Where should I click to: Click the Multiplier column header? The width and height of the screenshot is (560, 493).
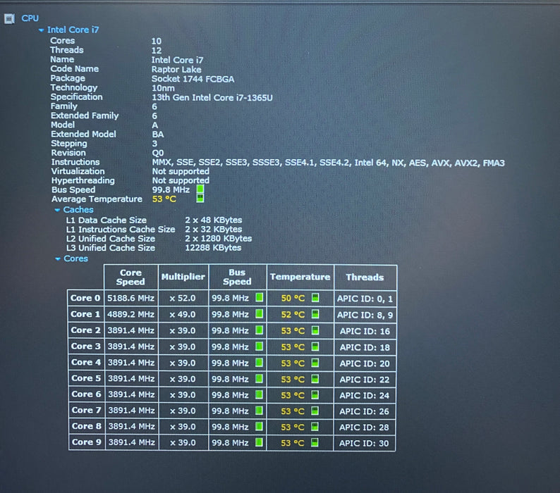coord(183,277)
